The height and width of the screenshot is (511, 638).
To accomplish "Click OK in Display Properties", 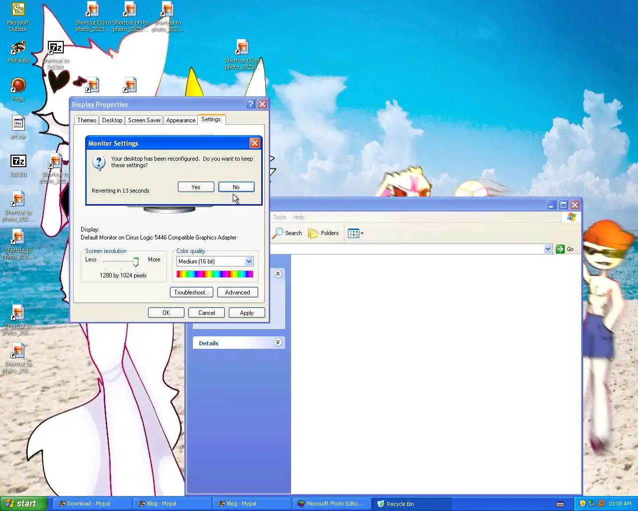I will coord(166,313).
